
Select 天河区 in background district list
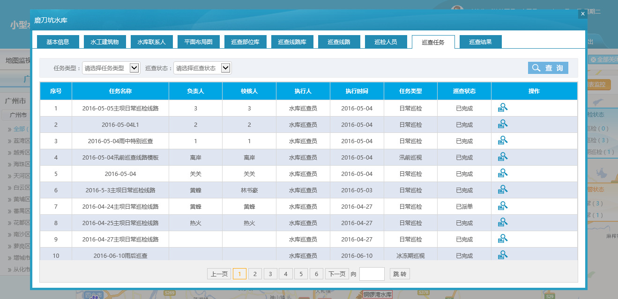coord(22,176)
